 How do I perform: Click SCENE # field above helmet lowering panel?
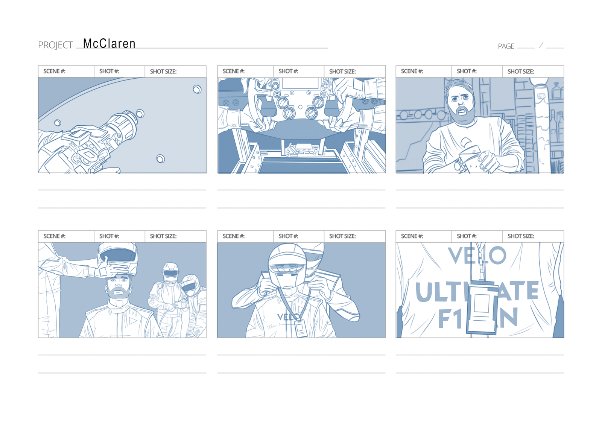66,236
